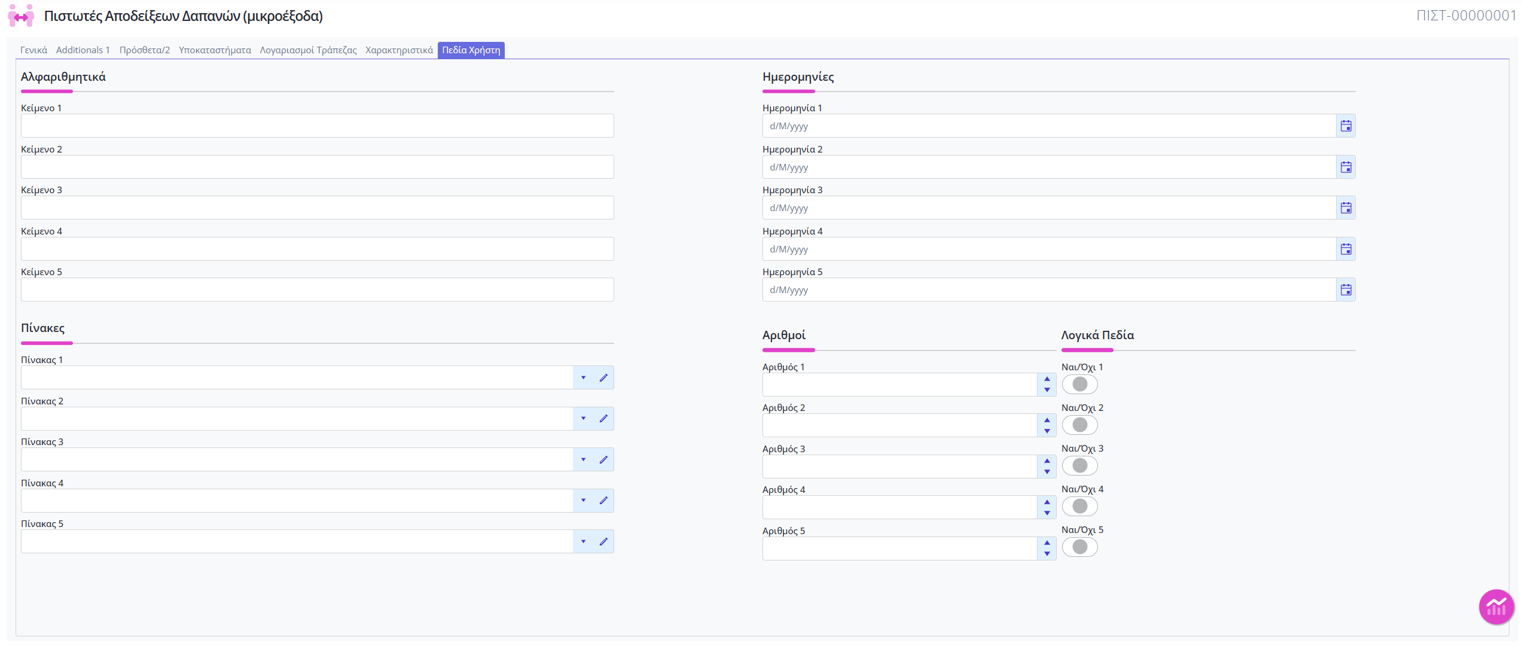Click the Κείμενο 5 text field
This screenshot has height=646, width=1522.
click(318, 290)
